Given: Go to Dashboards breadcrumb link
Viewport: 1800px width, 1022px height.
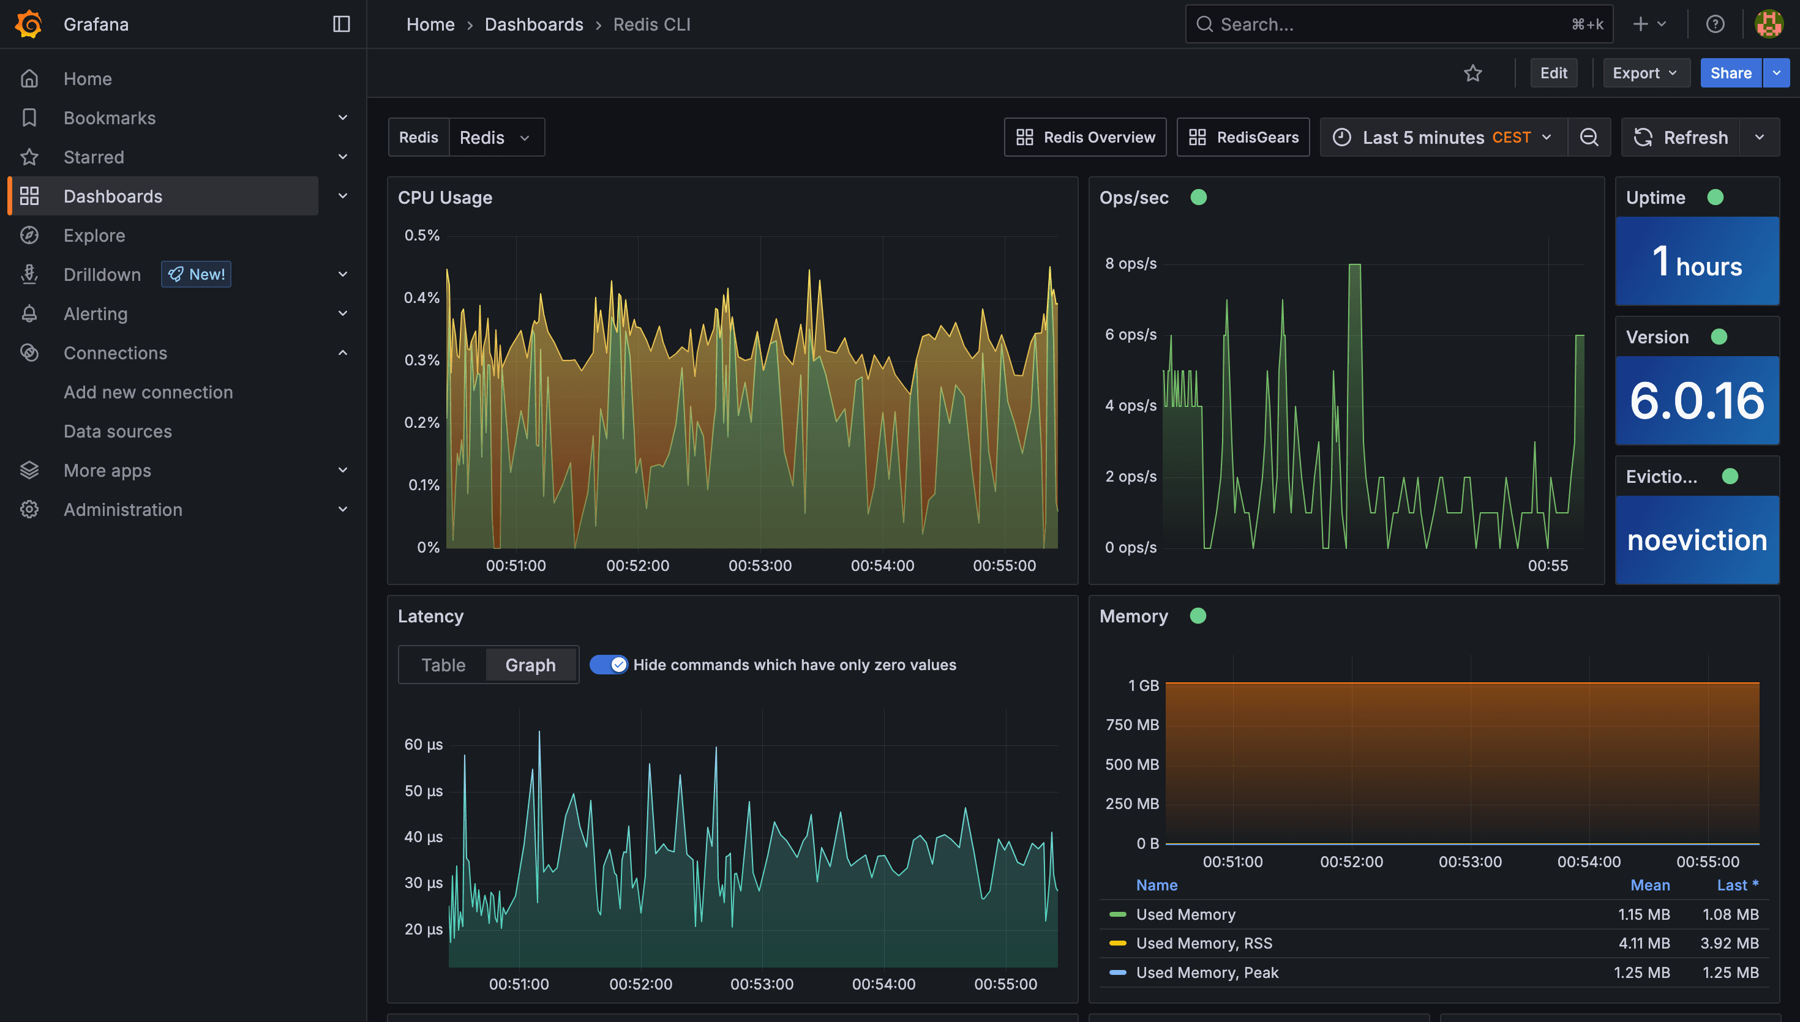Looking at the screenshot, I should 534,24.
